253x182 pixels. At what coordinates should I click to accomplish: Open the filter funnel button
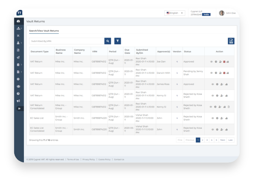pos(118,41)
